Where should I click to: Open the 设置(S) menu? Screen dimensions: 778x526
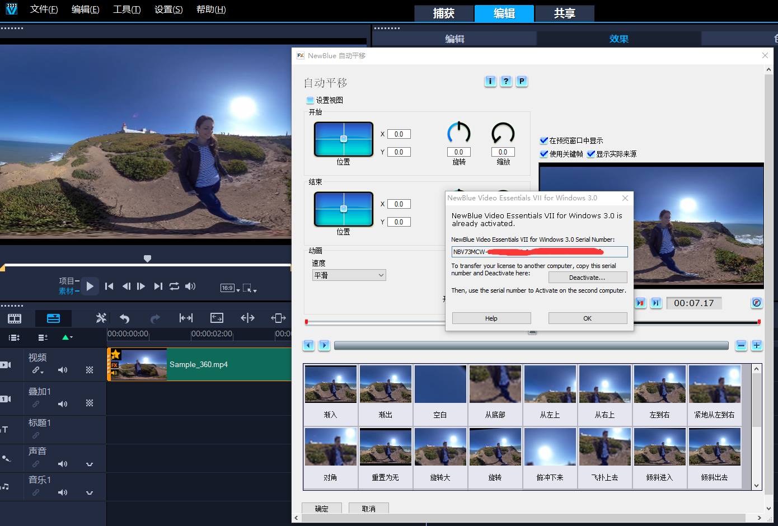coord(168,10)
